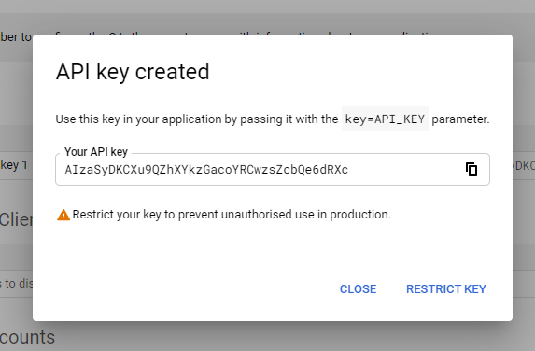Click the partially hidden 'Clien' heading
Viewport: 535px width, 351px height.
point(16,219)
